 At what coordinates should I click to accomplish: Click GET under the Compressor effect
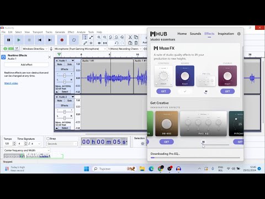coord(163,91)
